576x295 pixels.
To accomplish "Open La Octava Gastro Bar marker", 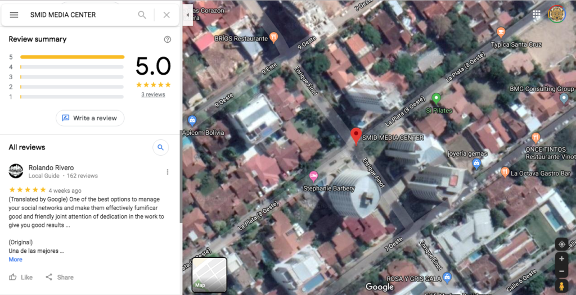I will point(505,172).
